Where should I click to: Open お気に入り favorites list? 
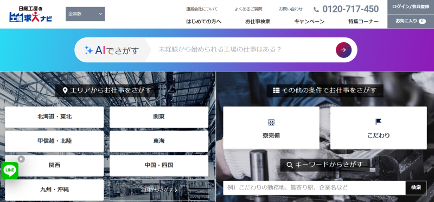point(411,21)
